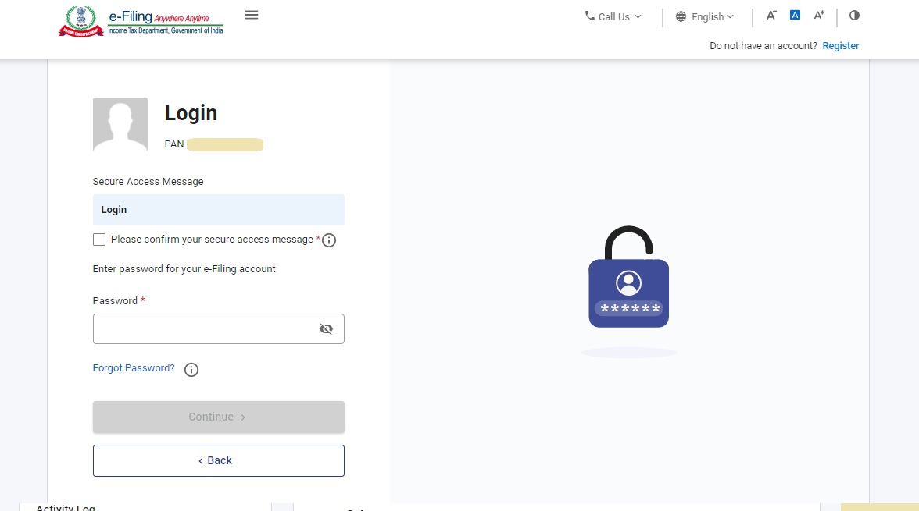Click inside the Password input field
Viewport: 919px width, 511px height.
[203, 328]
